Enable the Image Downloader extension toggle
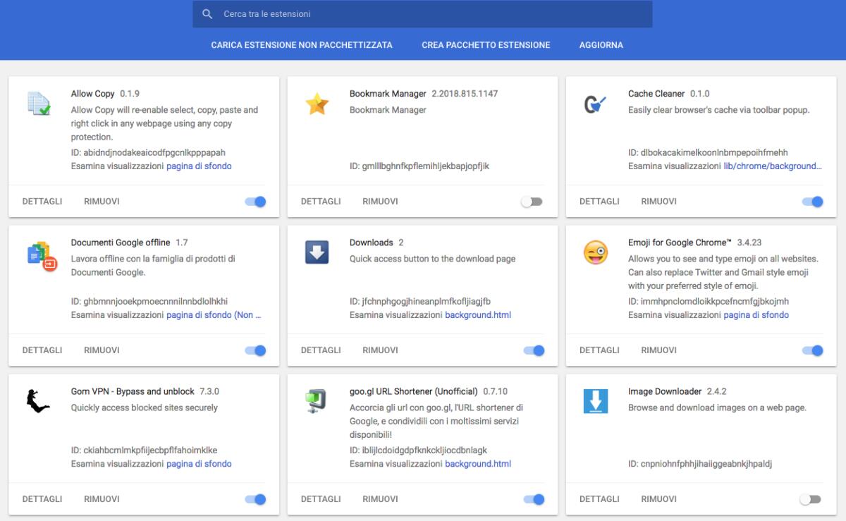Viewport: 846px width, 521px height. pyautogui.click(x=810, y=498)
